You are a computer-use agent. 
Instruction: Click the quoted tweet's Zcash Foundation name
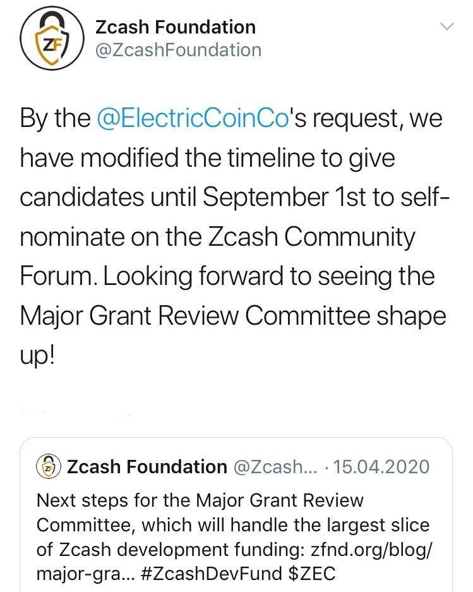(147, 467)
